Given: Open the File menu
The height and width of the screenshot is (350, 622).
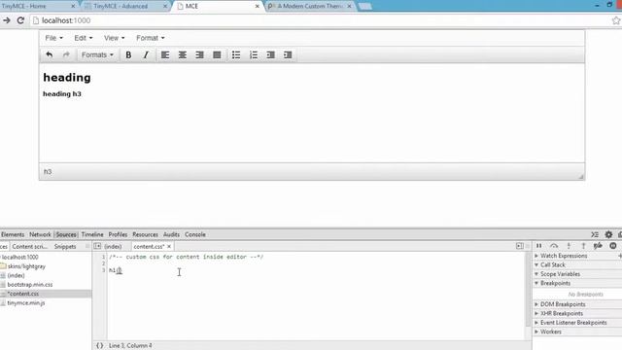Looking at the screenshot, I should 54,38.
